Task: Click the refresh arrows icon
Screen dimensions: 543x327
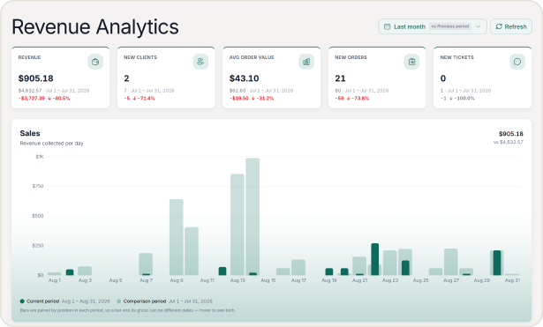Action: 499,26
